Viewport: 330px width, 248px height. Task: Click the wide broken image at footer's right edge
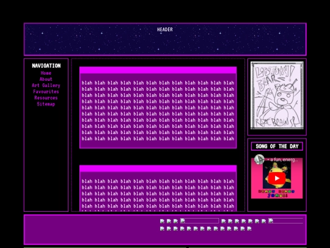click(285, 221)
